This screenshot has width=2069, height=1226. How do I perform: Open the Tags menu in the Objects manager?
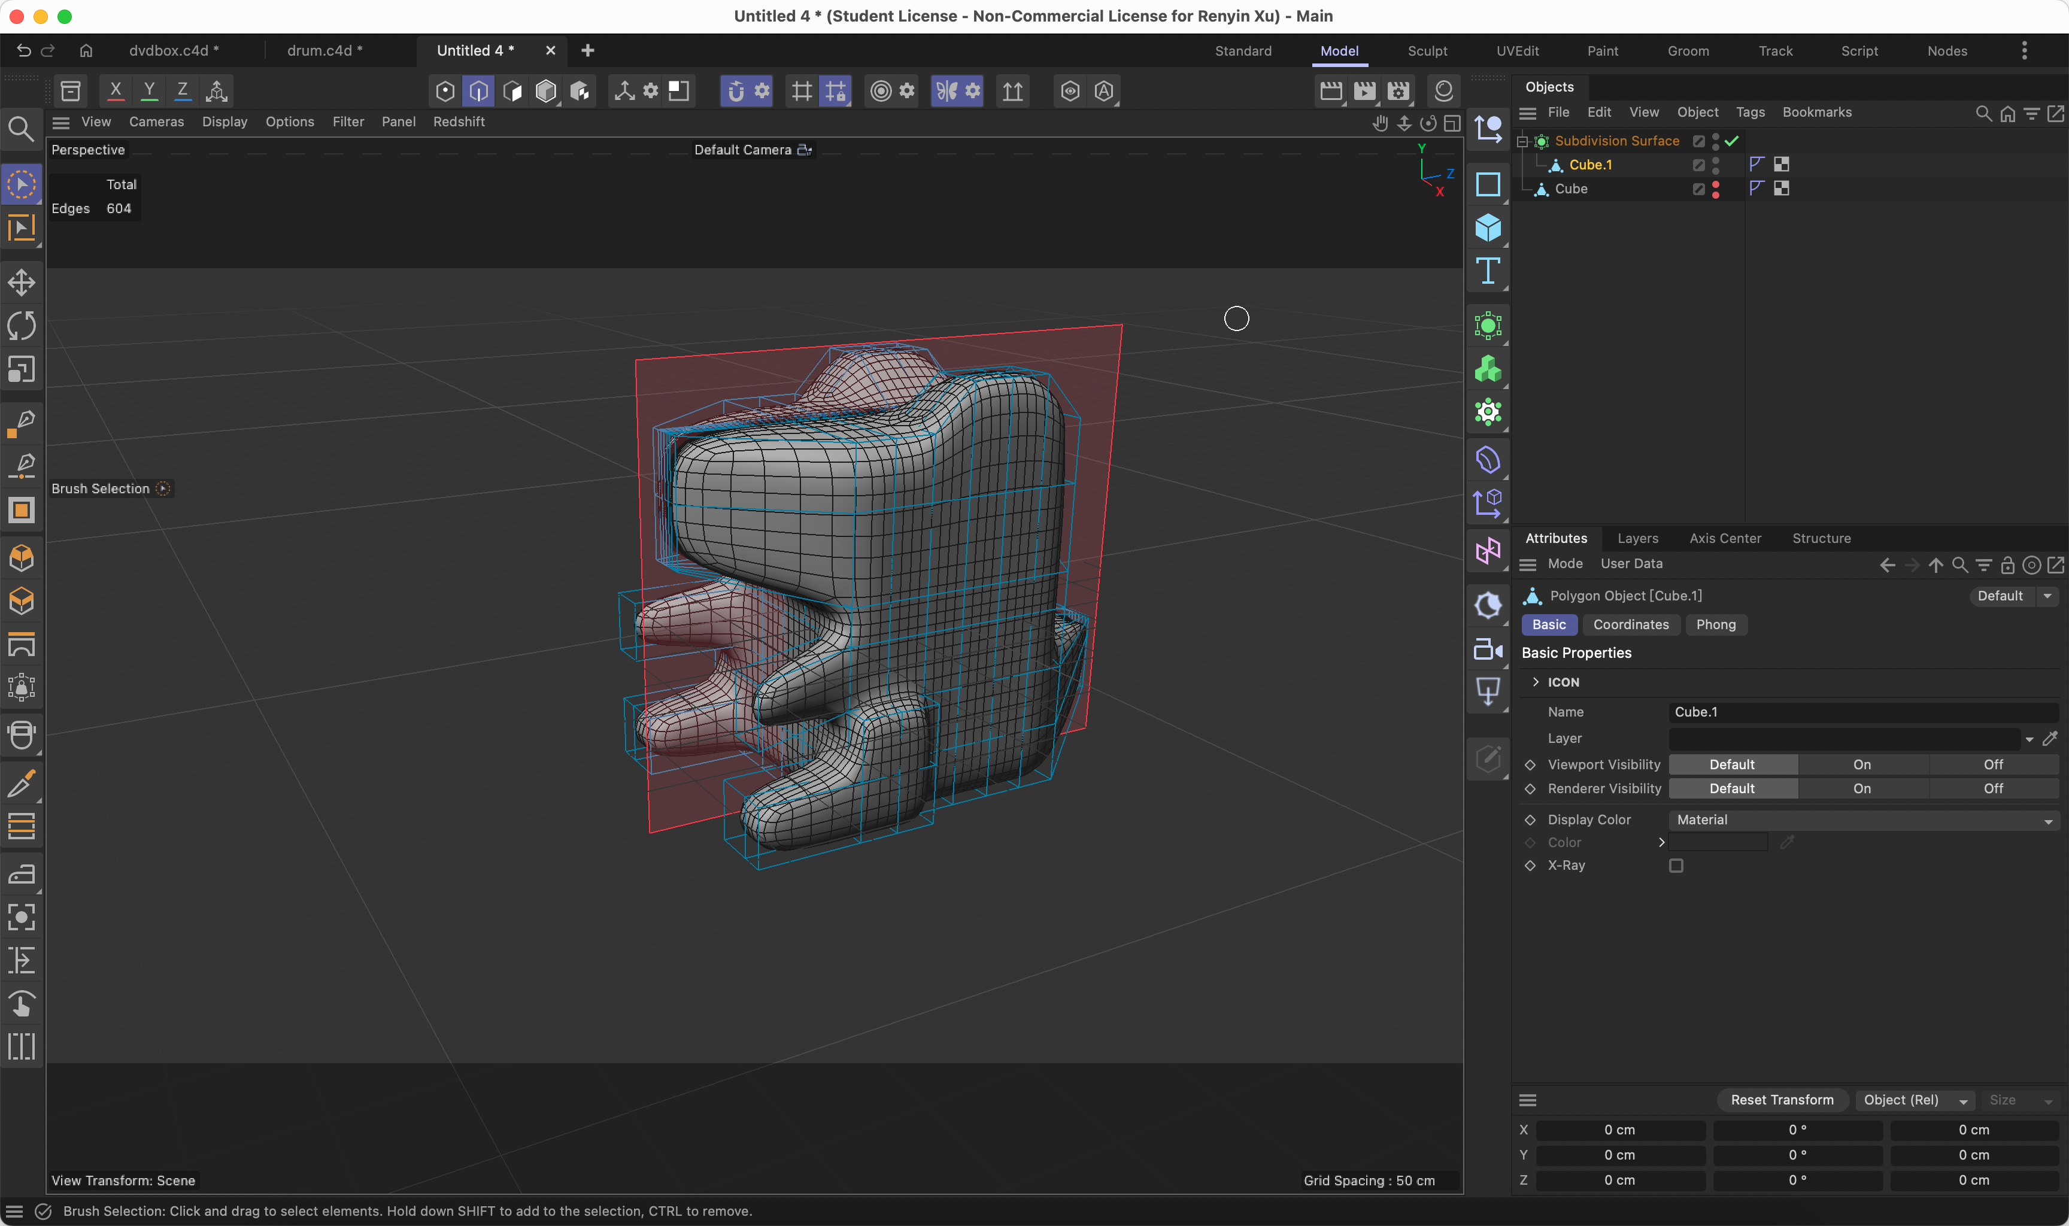point(1750,111)
